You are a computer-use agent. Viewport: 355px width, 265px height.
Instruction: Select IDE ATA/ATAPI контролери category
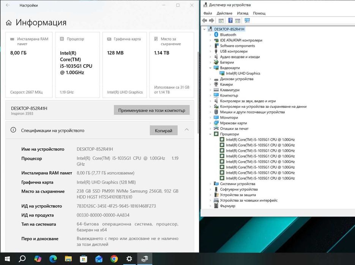[241, 40]
